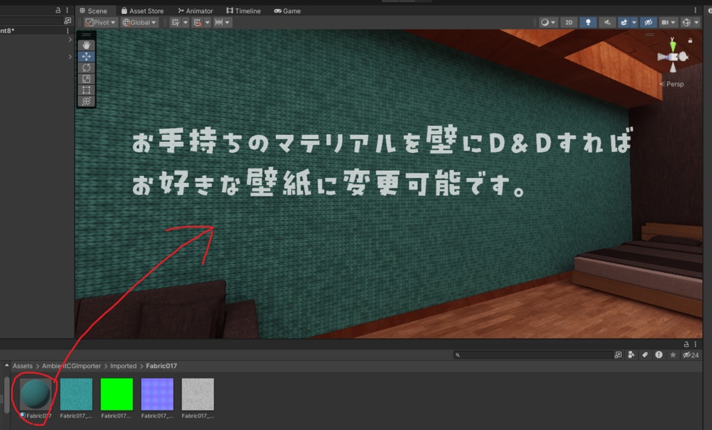This screenshot has width=712, height=430.
Task: Open the shading mode dropdown
Action: tap(547, 22)
